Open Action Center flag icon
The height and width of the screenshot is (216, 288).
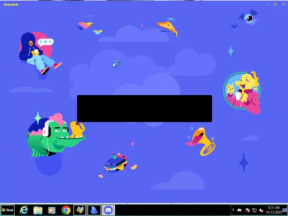pyautogui.click(x=247, y=210)
